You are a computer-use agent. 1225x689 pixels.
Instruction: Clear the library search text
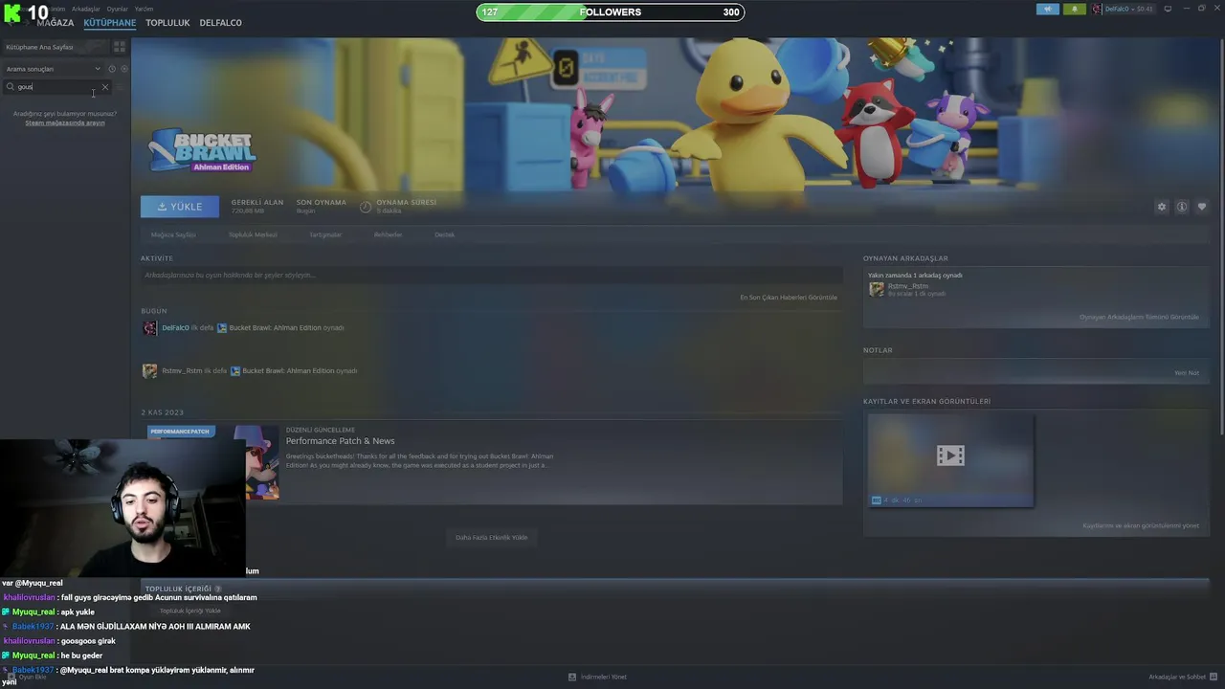(x=105, y=87)
